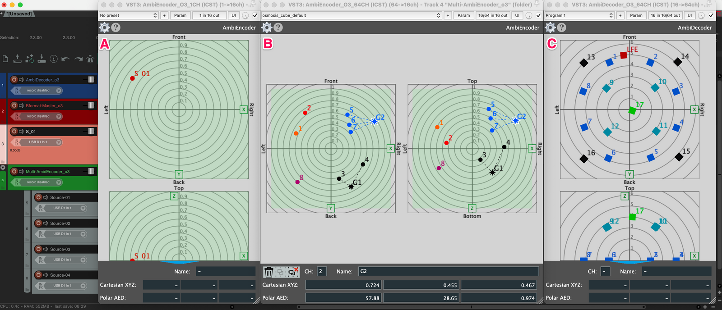Click Param button in AmbiEncoder window A

pos(180,15)
